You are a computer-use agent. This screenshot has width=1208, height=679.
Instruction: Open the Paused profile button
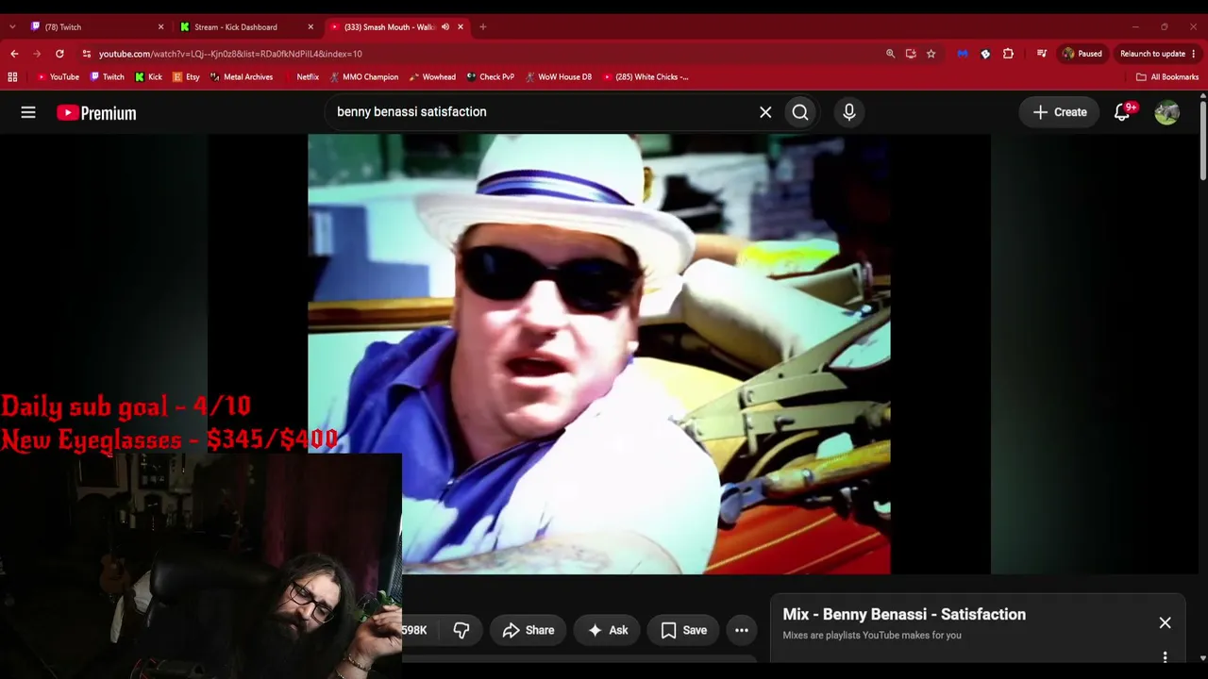[x=1082, y=54]
